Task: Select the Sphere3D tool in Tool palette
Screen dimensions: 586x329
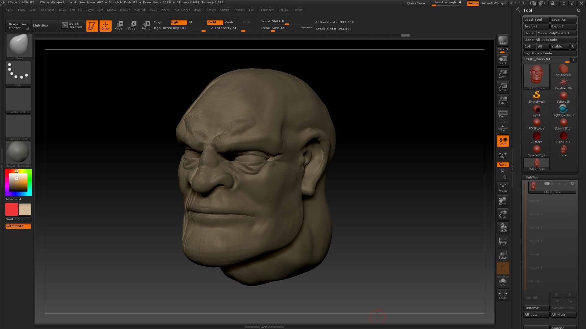Action: coord(563,95)
